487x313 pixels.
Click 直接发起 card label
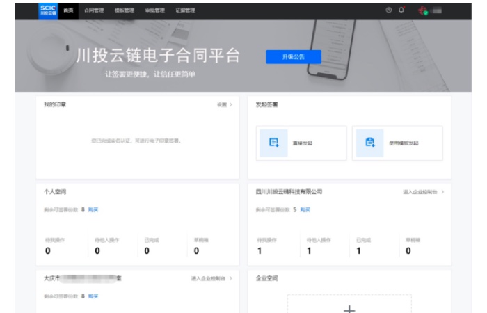tap(302, 143)
